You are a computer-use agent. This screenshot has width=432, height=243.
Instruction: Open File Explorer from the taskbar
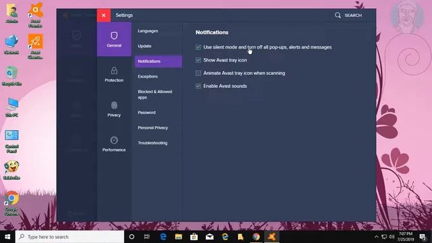178,237
